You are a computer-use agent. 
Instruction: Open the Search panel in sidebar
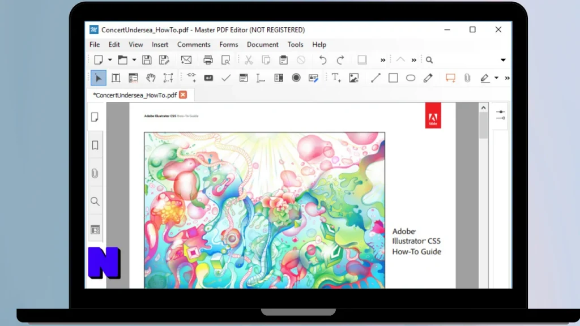click(x=95, y=201)
